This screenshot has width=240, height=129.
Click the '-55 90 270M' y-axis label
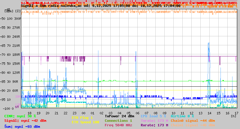(x=10, y=28)
